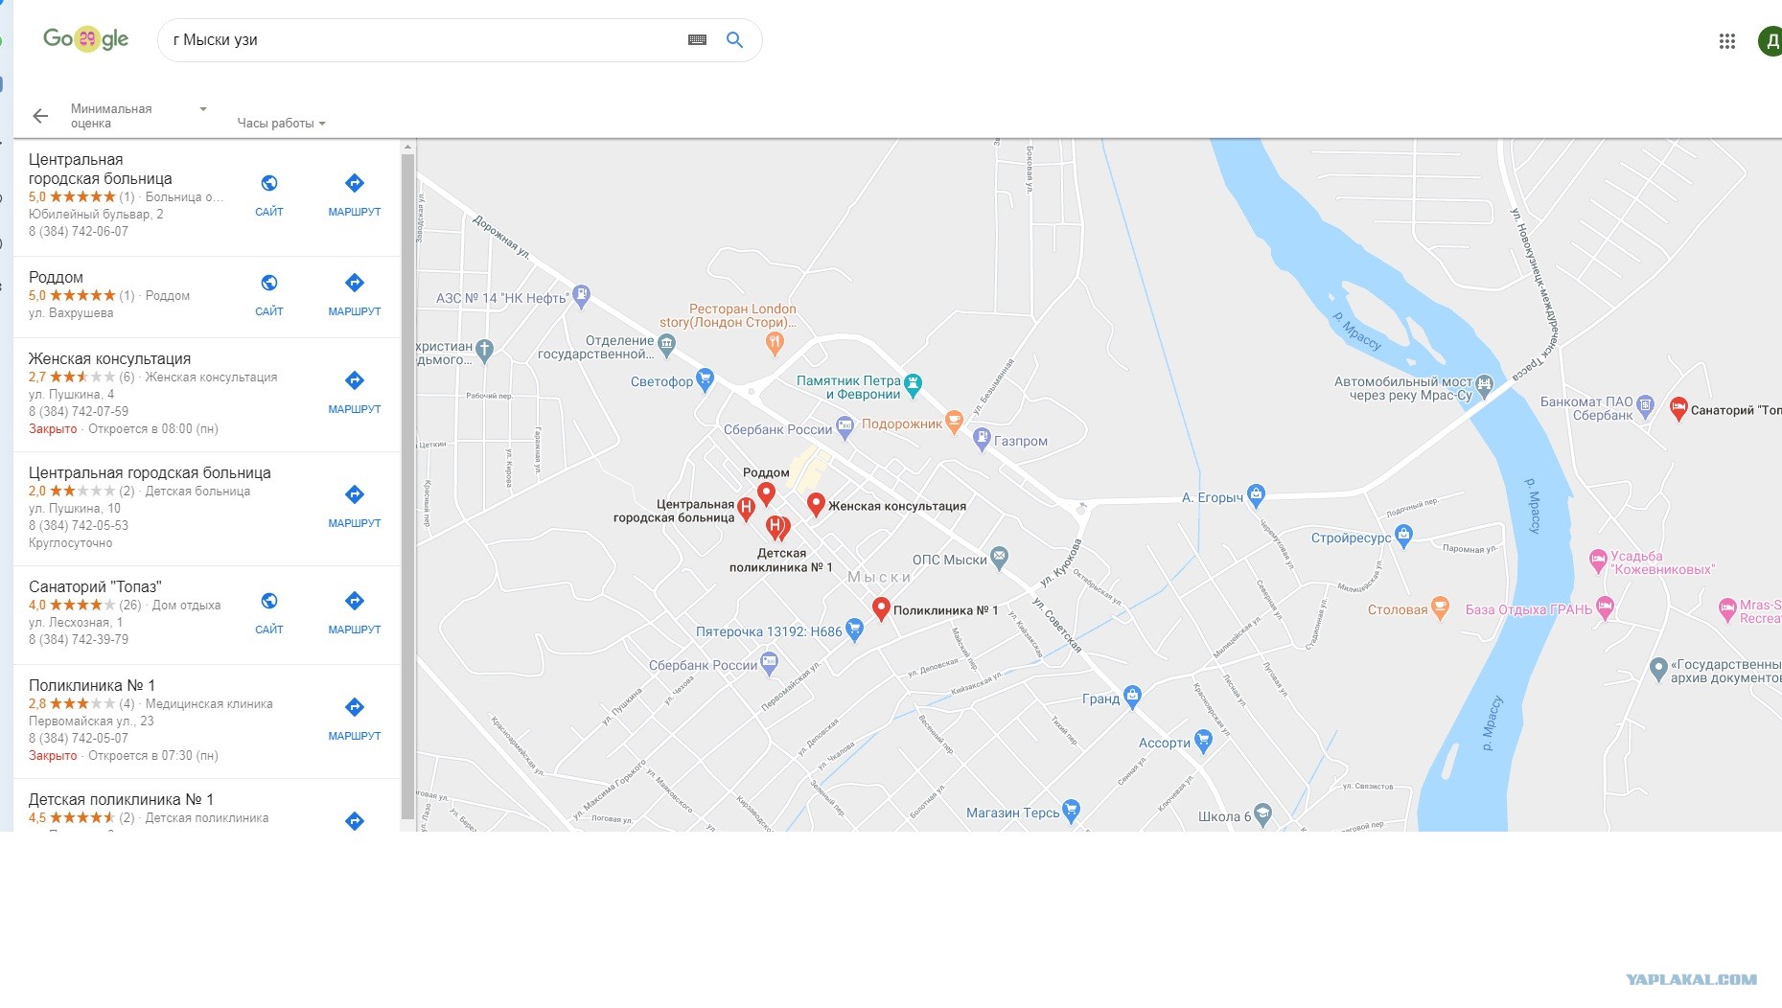Click the Google logo
Viewport: 1782px width, 1008px height.
click(85, 38)
